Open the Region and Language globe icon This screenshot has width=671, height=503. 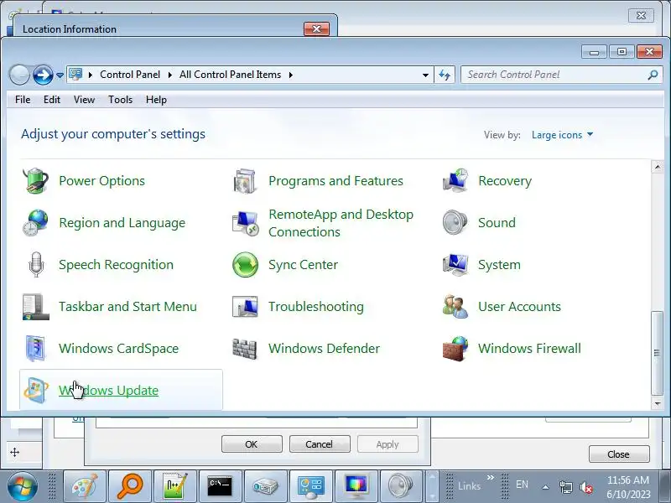coord(35,223)
